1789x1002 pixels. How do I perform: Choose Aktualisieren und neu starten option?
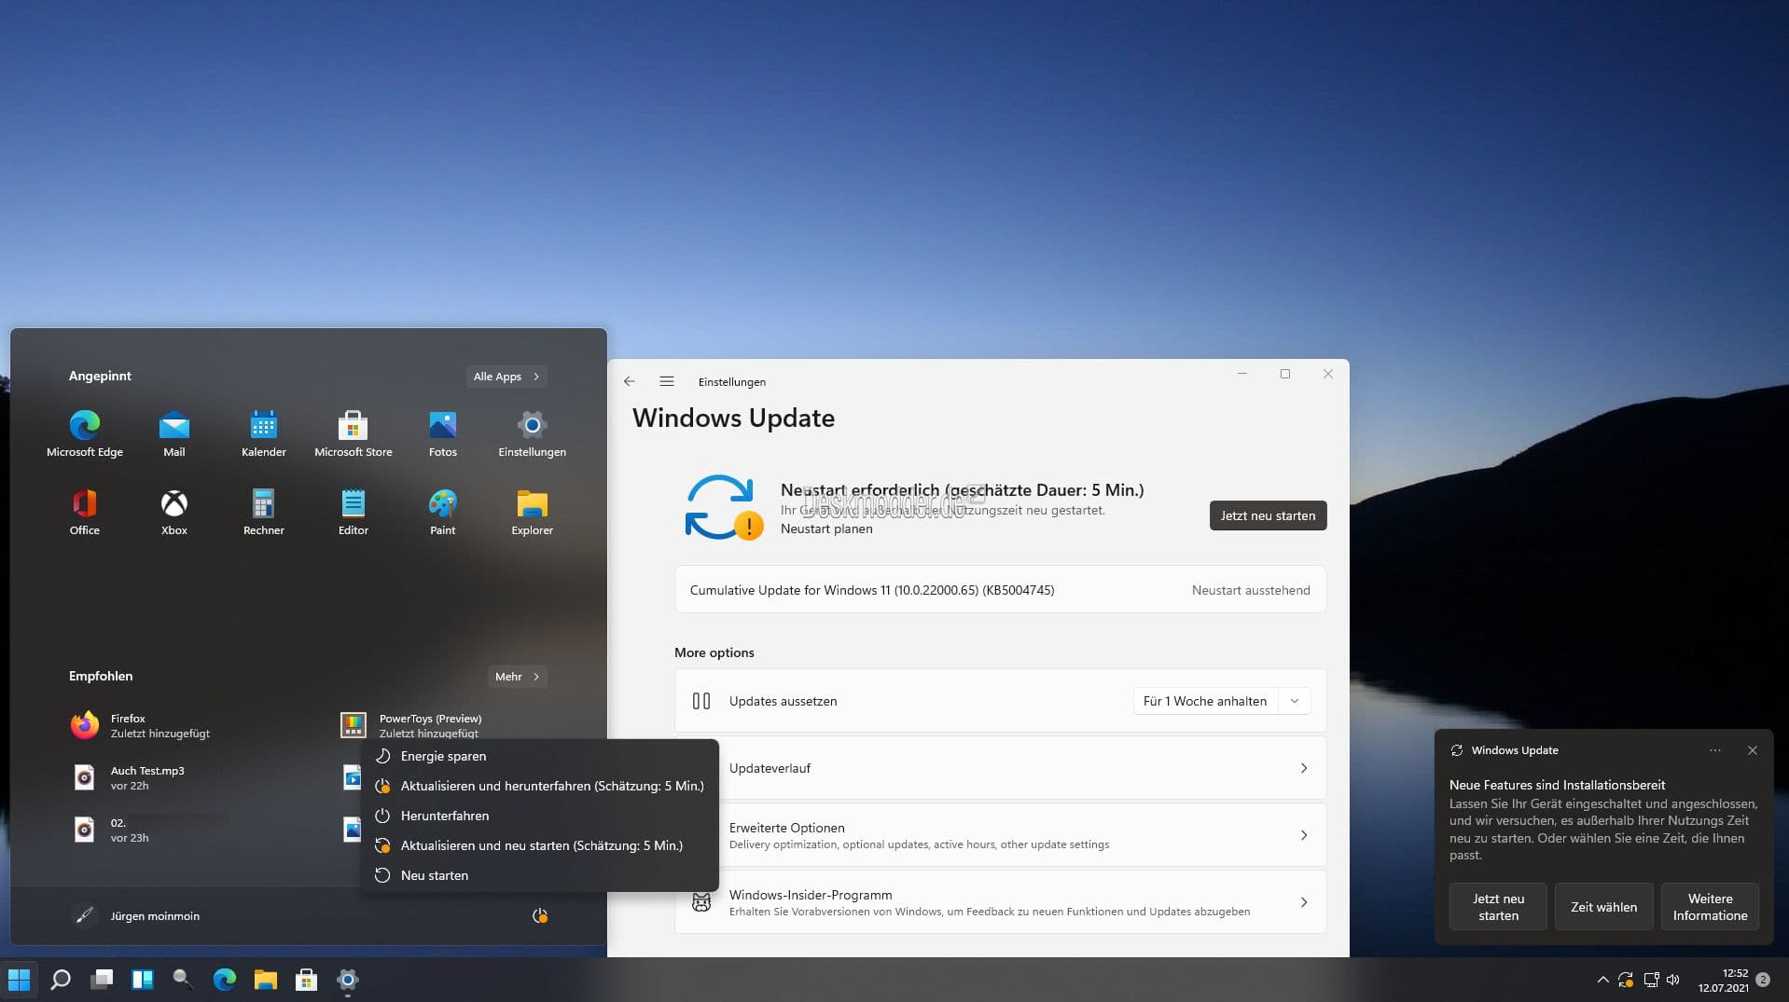point(539,845)
